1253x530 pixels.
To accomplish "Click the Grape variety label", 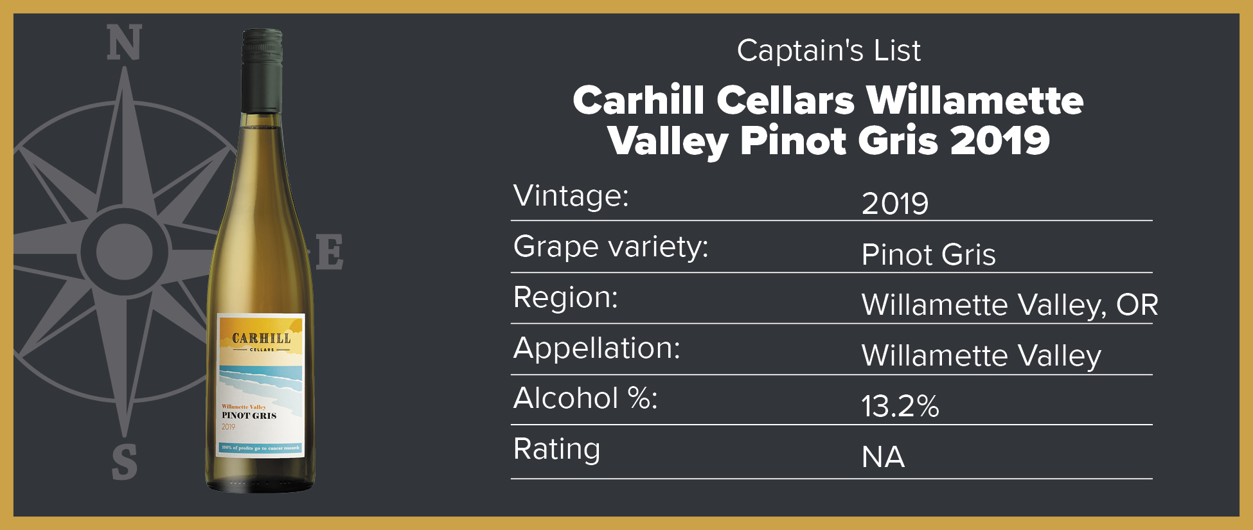I will pyautogui.click(x=610, y=247).
